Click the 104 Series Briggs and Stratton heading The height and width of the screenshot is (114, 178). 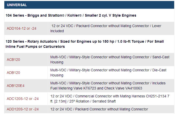(71, 15)
